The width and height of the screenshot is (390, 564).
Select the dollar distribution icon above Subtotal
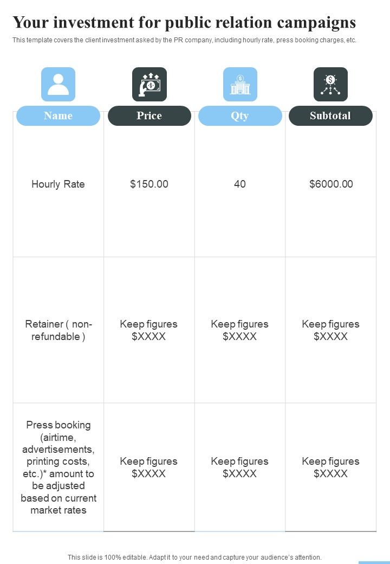click(x=331, y=84)
